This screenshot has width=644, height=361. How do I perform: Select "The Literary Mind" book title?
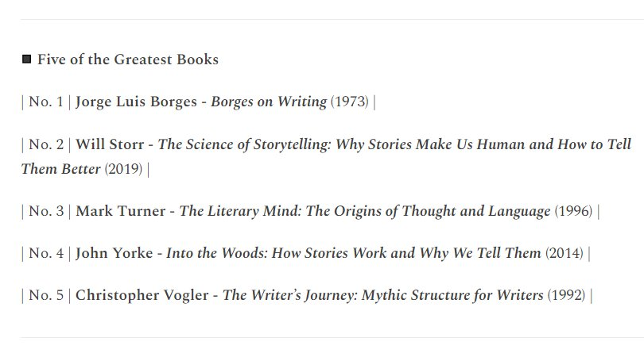pos(364,211)
